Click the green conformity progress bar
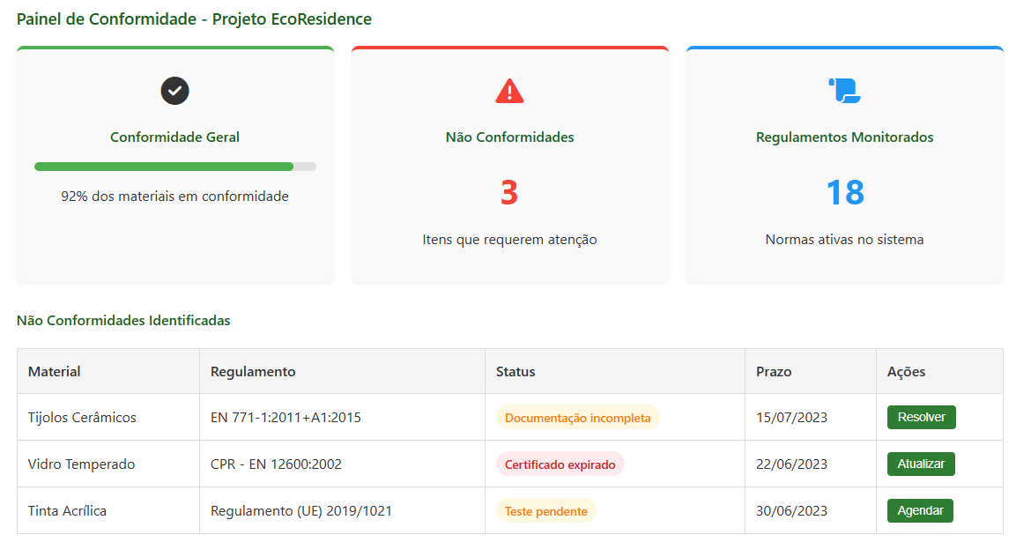The image size is (1016, 557). (x=174, y=166)
